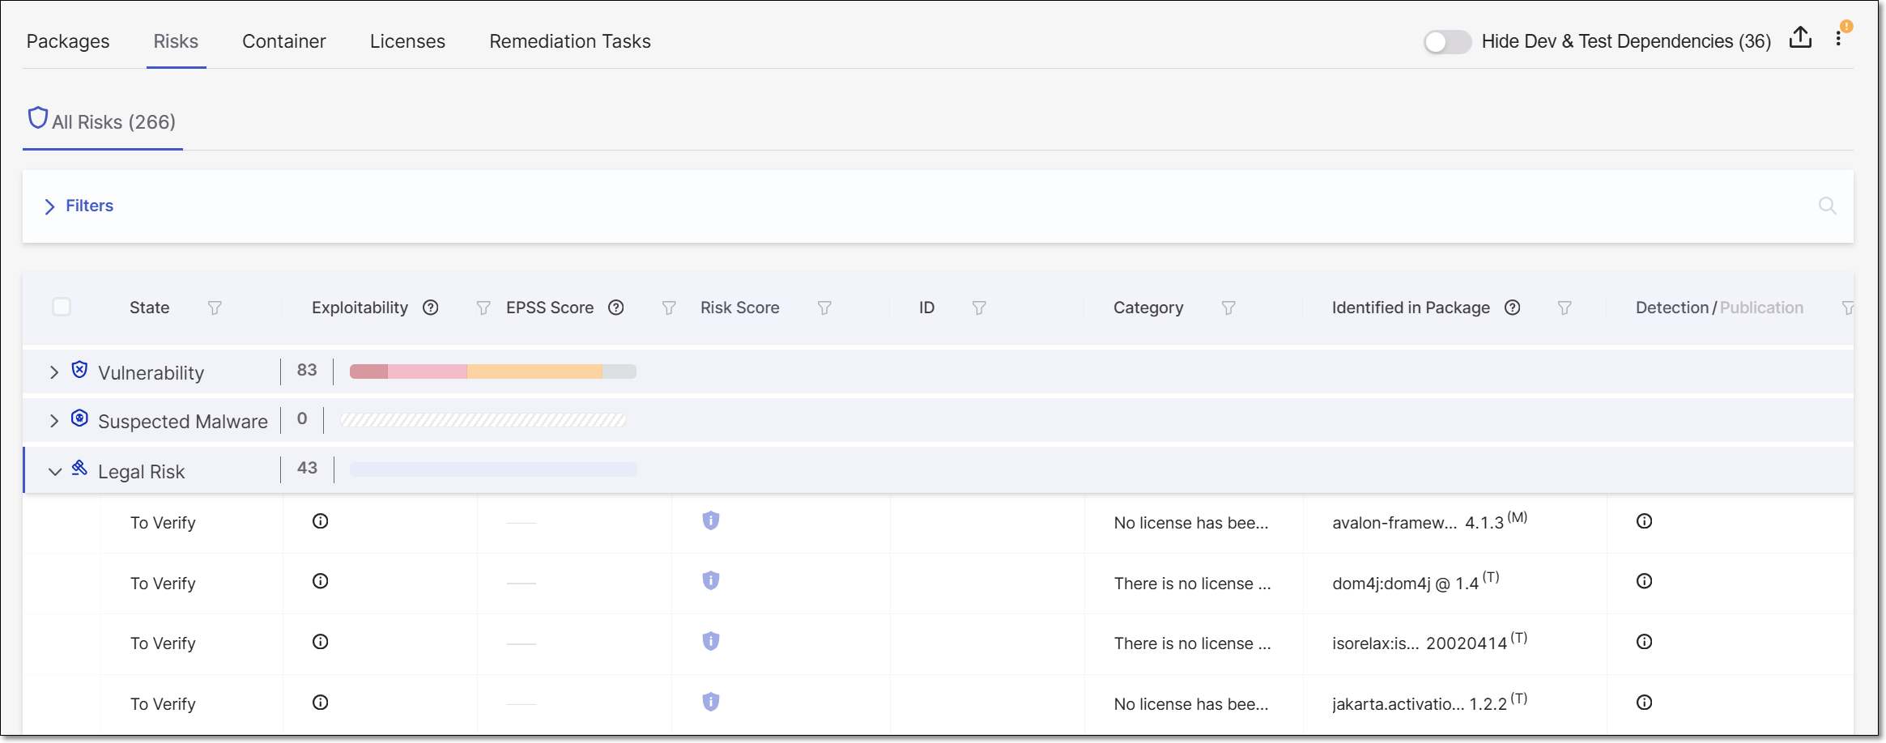Toggle Hide Dev & Test Dependencies switch
Image resolution: width=1886 pixels, height=743 pixels.
point(1447,41)
